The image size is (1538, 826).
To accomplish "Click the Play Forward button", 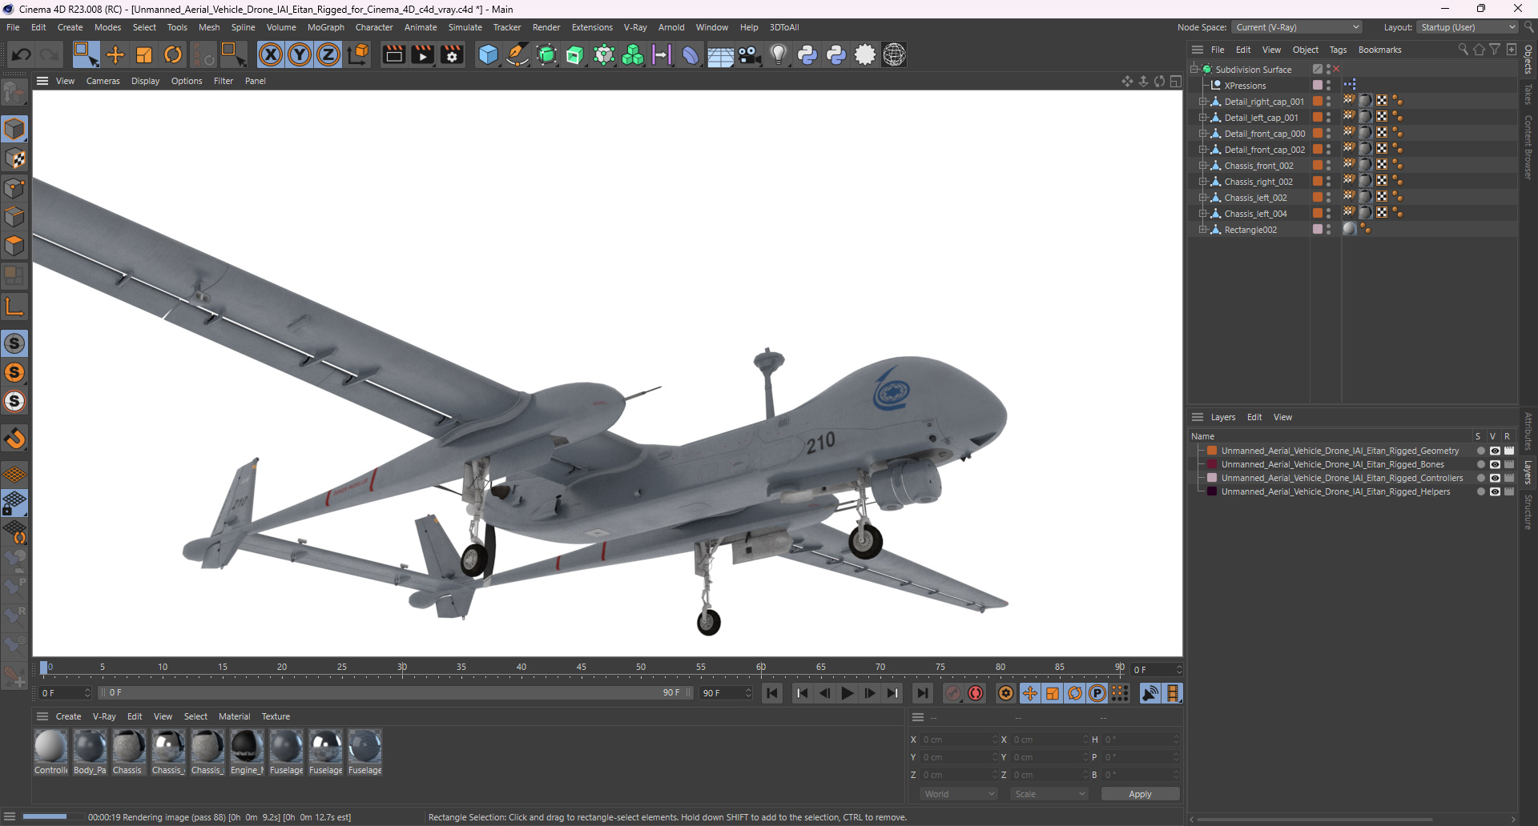I will [x=847, y=693].
